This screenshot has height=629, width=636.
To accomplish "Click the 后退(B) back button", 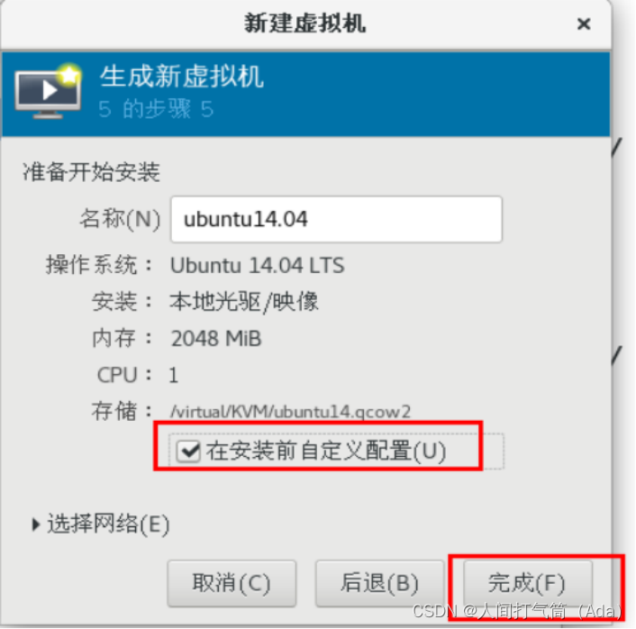I will click(x=379, y=583).
